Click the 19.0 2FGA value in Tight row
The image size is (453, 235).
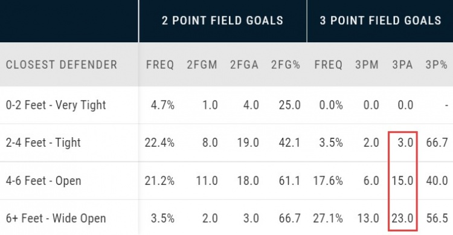coord(248,143)
